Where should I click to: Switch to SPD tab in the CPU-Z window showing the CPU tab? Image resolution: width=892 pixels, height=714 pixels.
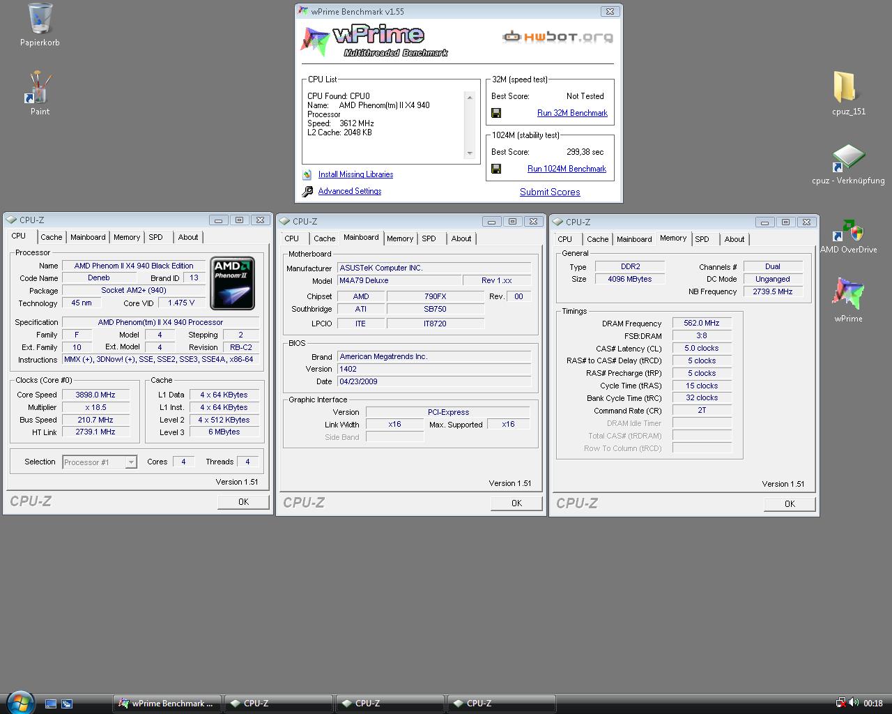155,237
